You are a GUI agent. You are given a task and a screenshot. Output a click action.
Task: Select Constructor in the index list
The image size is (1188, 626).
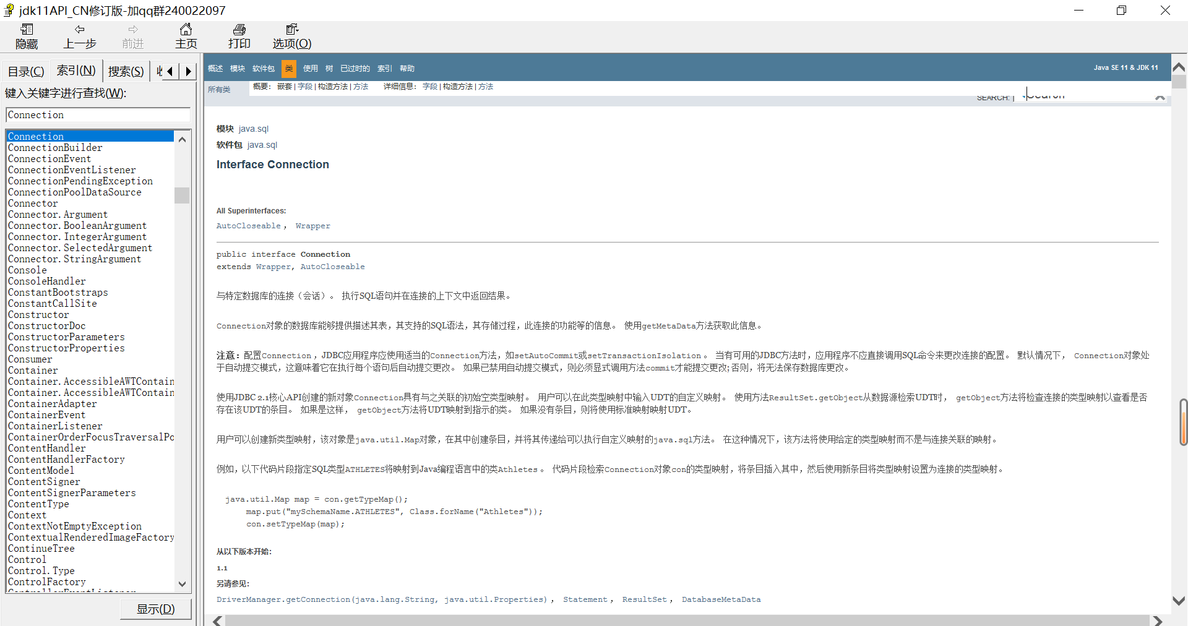coord(90,315)
